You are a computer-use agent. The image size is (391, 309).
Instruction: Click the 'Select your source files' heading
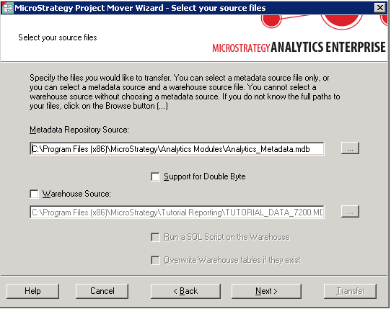[58, 37]
